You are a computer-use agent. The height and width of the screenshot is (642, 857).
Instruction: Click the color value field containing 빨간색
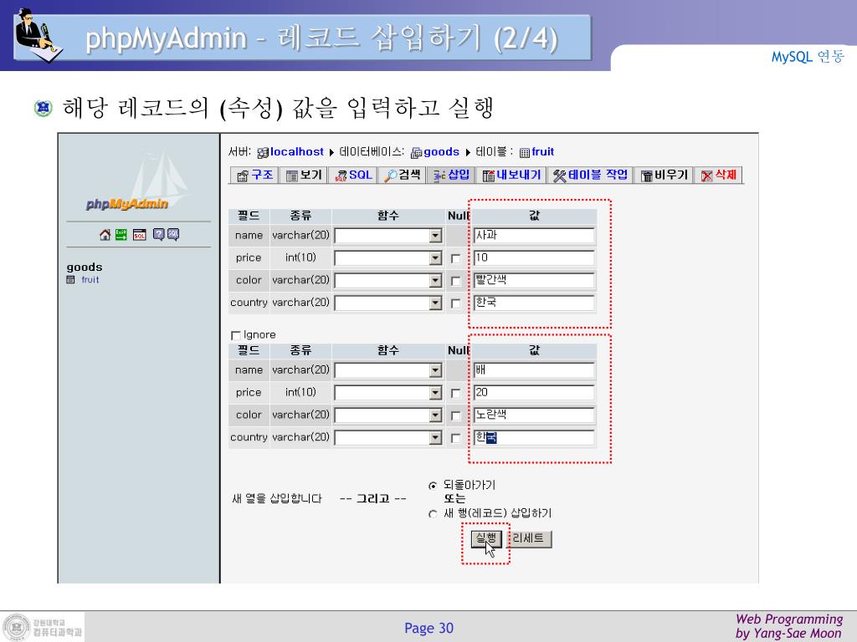click(534, 280)
